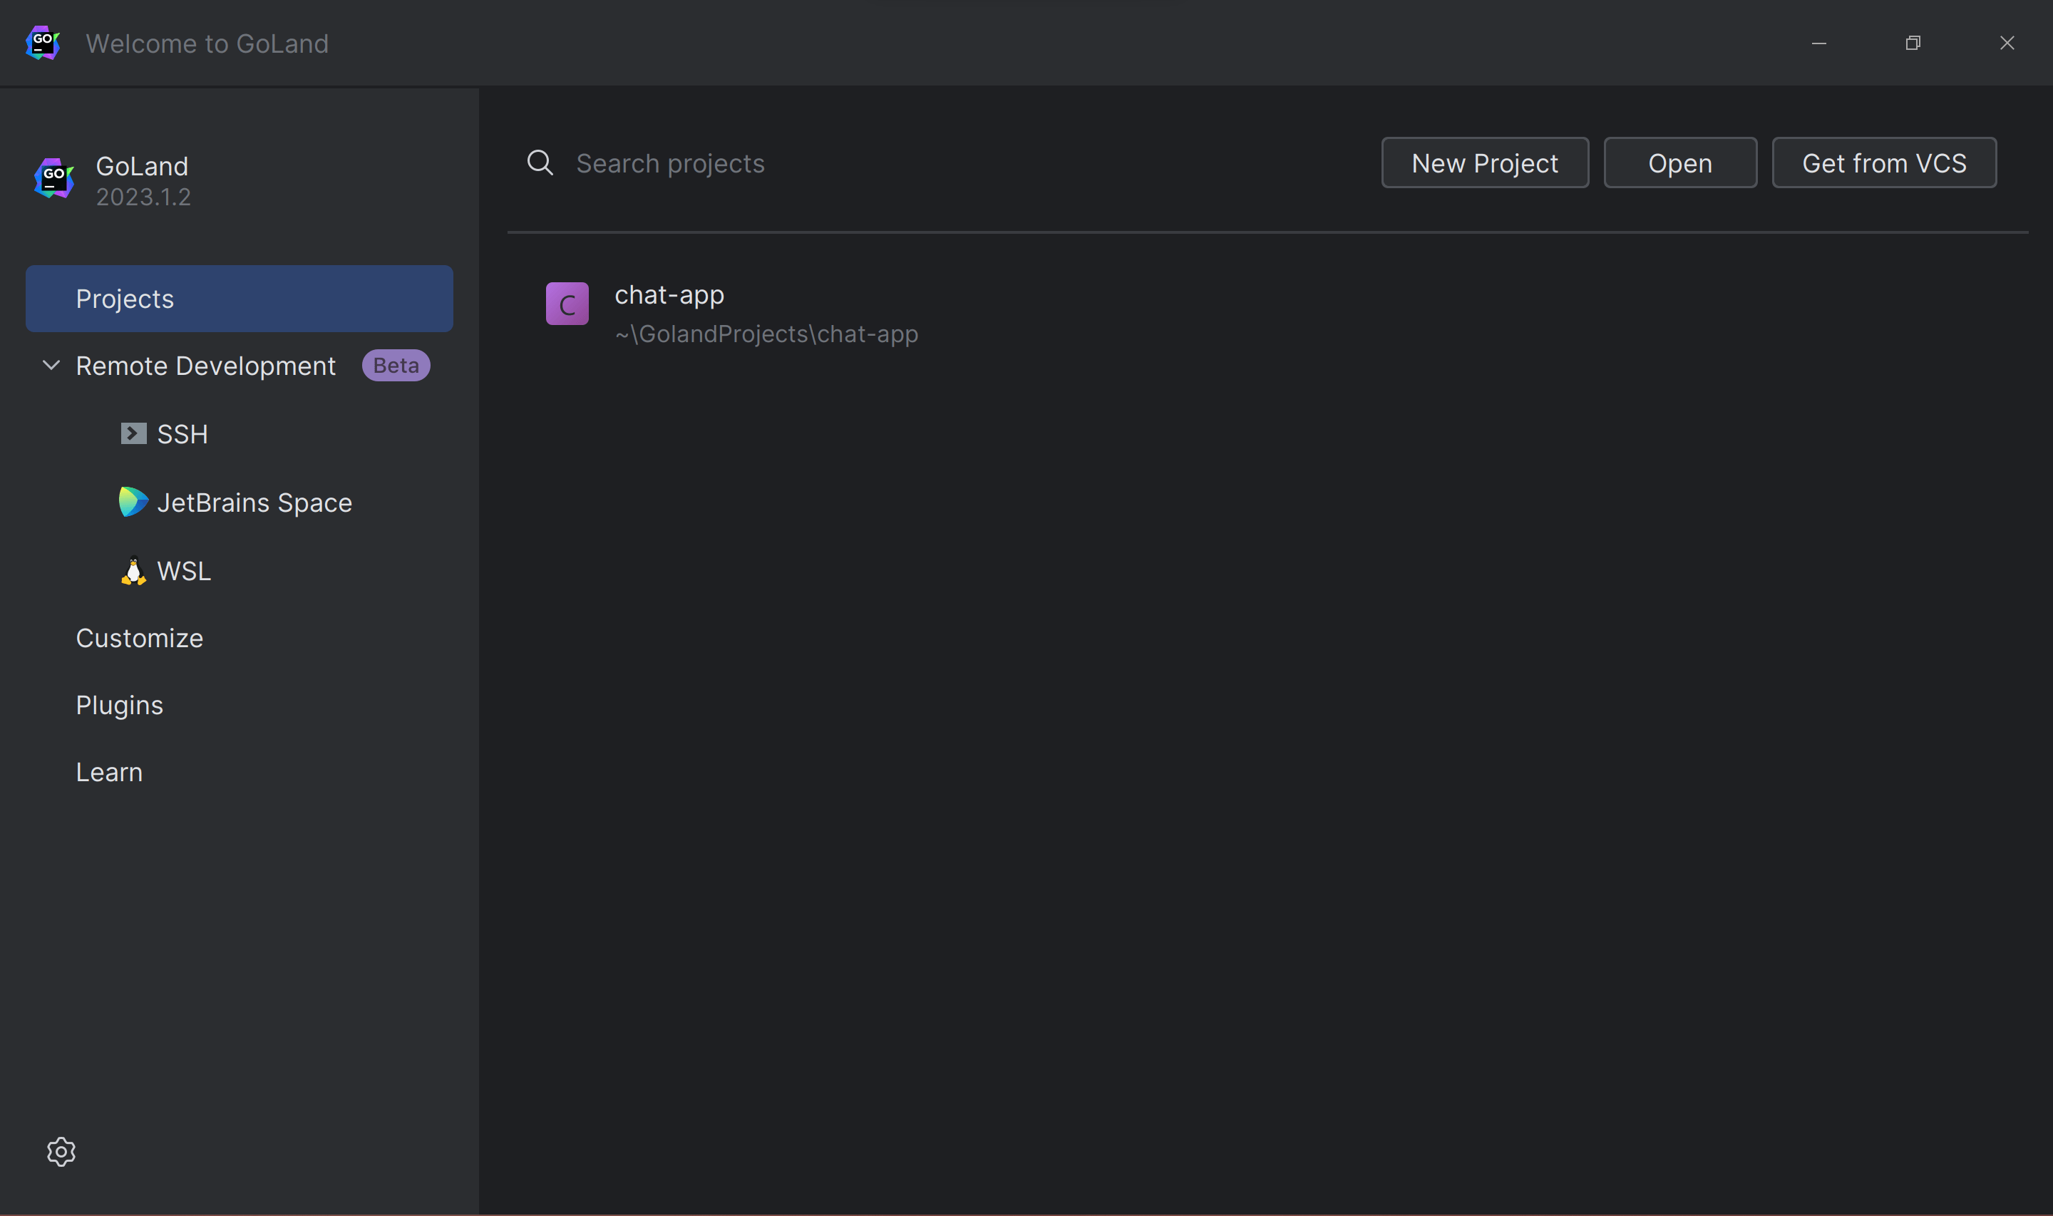Click the Open button
Screen dimensions: 2053x1216
point(1679,163)
